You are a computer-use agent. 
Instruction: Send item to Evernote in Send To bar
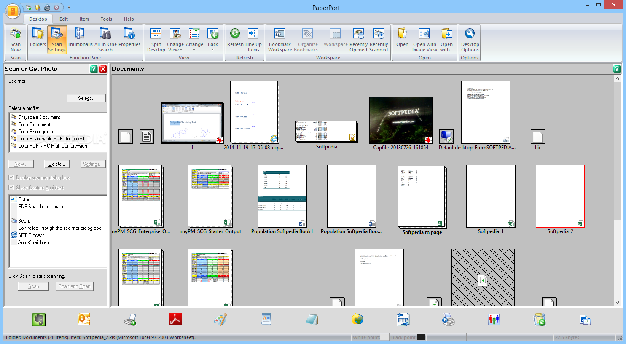pyautogui.click(x=39, y=320)
